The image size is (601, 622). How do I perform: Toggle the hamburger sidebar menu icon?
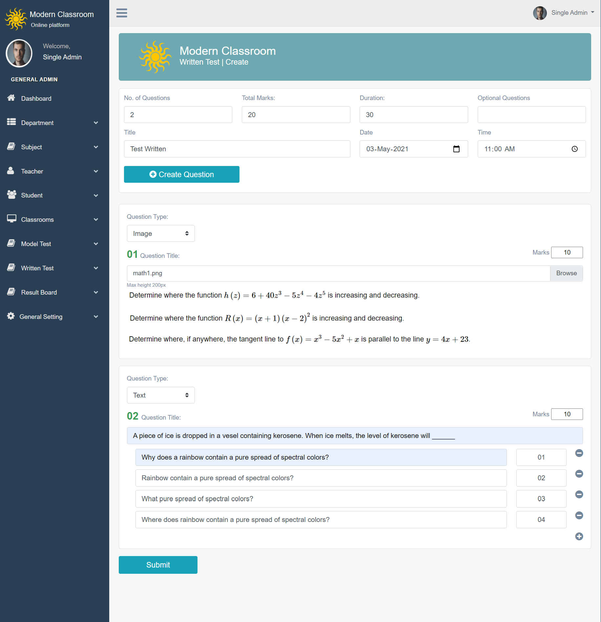[x=122, y=13]
